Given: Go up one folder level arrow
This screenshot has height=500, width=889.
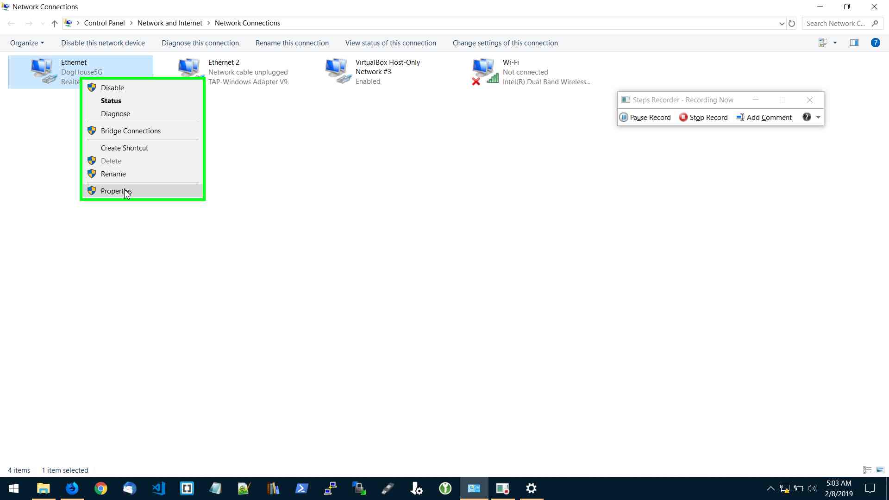Looking at the screenshot, I should [x=54, y=24].
